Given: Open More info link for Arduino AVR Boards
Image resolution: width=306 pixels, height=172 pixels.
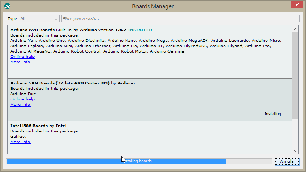Looking at the screenshot, I should coord(20,62).
